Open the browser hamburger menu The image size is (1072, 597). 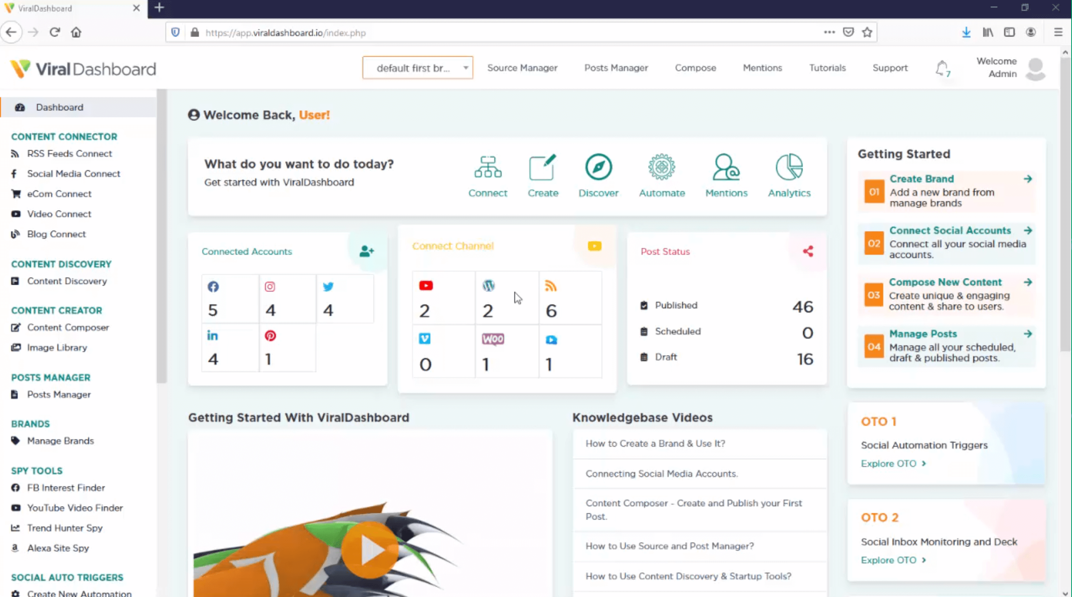(1058, 32)
